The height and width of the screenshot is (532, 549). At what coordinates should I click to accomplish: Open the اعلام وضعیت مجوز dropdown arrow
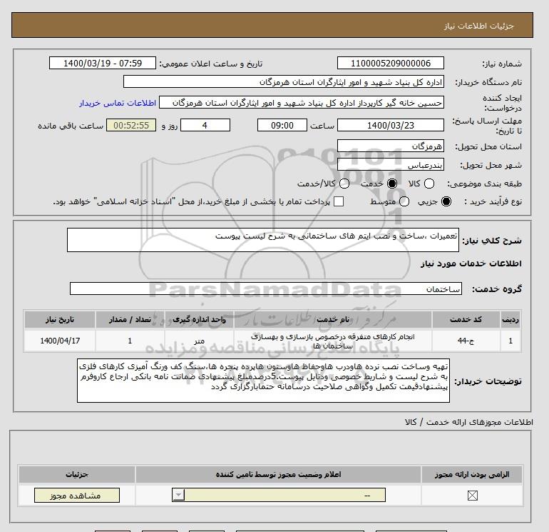(x=178, y=495)
